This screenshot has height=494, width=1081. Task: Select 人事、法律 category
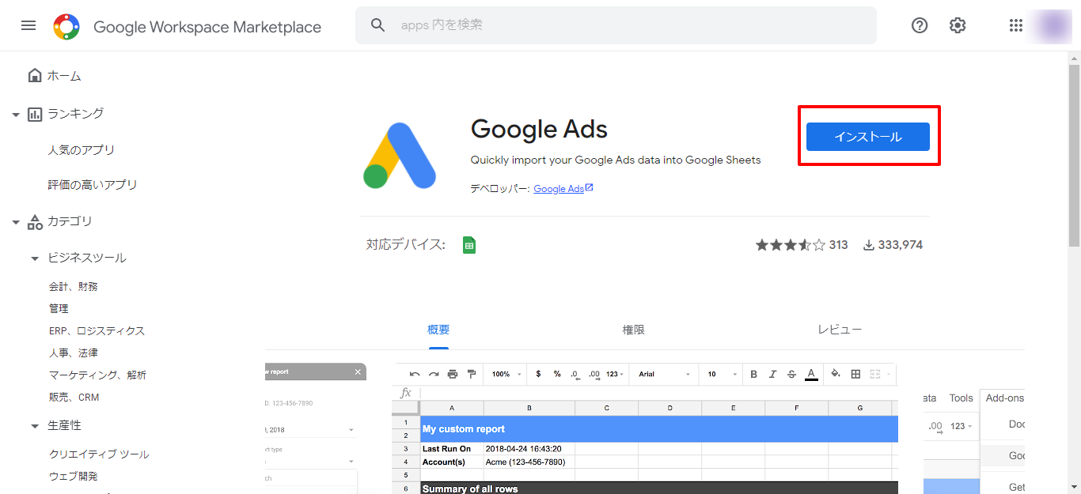coord(74,353)
